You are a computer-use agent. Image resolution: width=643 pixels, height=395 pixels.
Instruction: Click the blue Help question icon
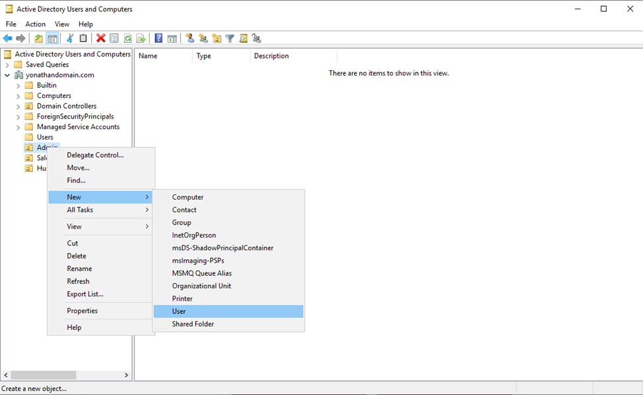tap(159, 38)
